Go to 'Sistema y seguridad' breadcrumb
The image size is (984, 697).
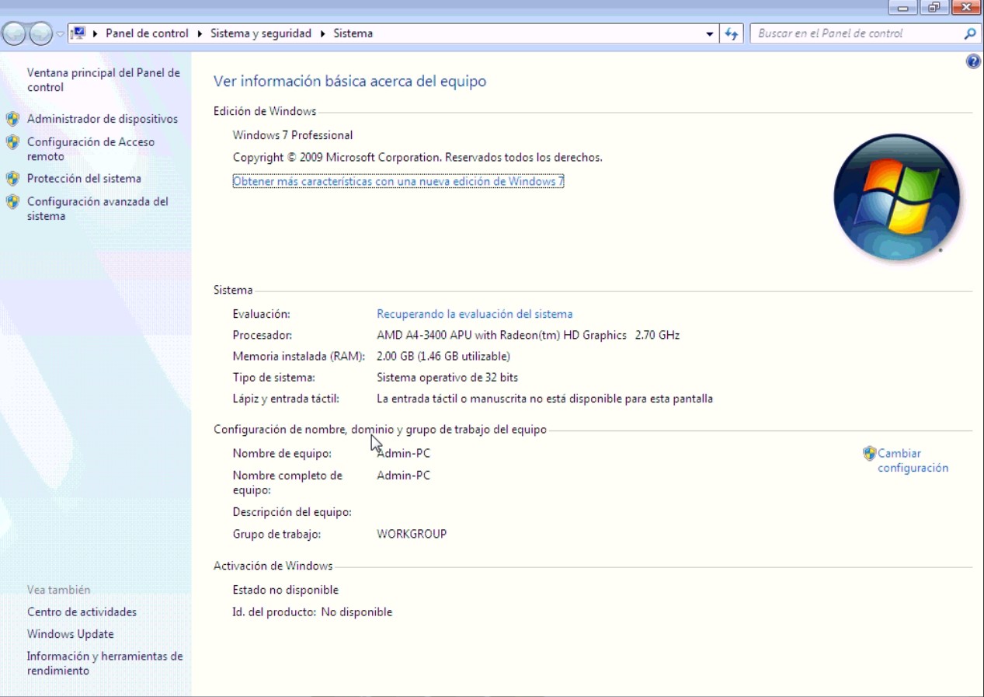[261, 33]
